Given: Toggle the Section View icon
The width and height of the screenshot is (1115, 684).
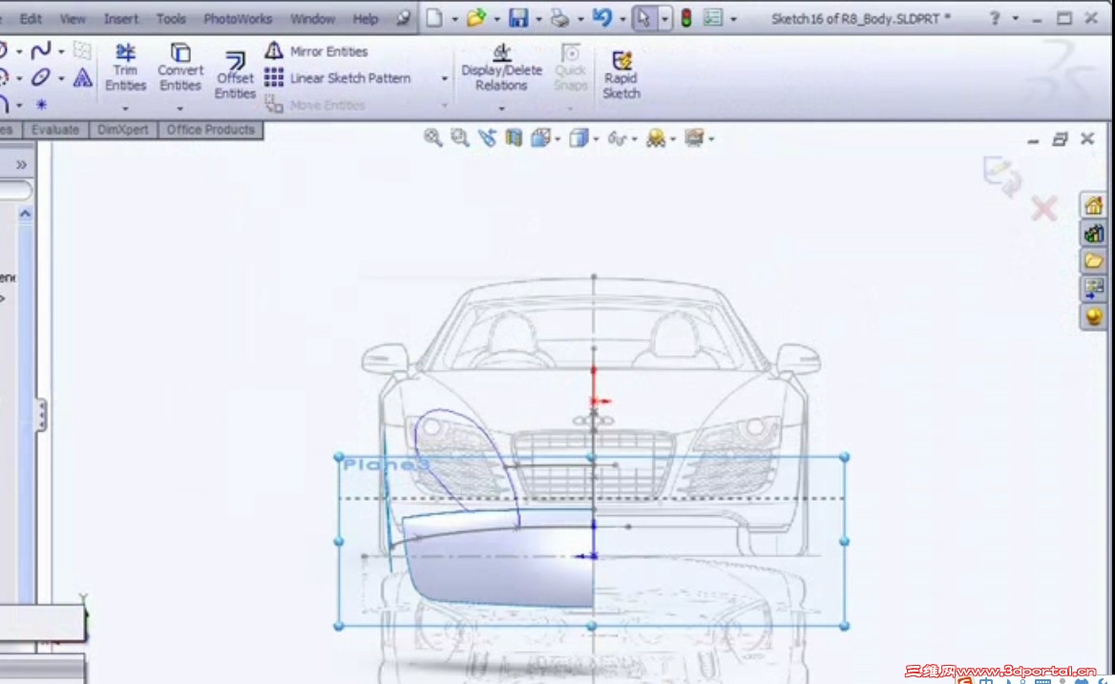Looking at the screenshot, I should pos(514,137).
